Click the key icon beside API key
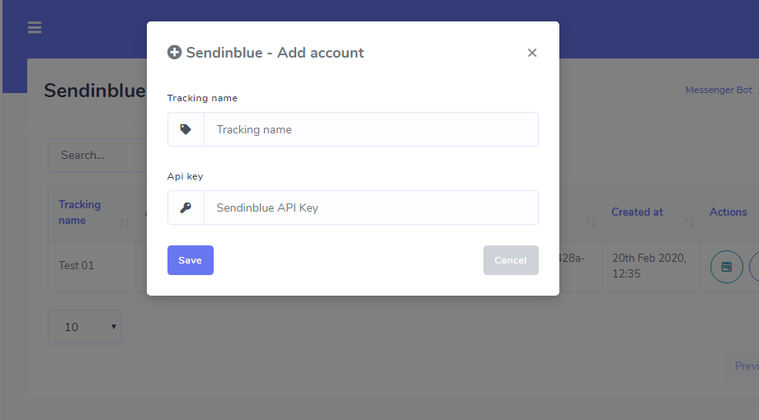This screenshot has width=759, height=420. pos(186,208)
